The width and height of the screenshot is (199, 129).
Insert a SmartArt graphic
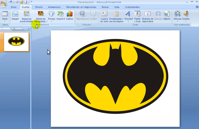pyautogui.click(x=60, y=15)
